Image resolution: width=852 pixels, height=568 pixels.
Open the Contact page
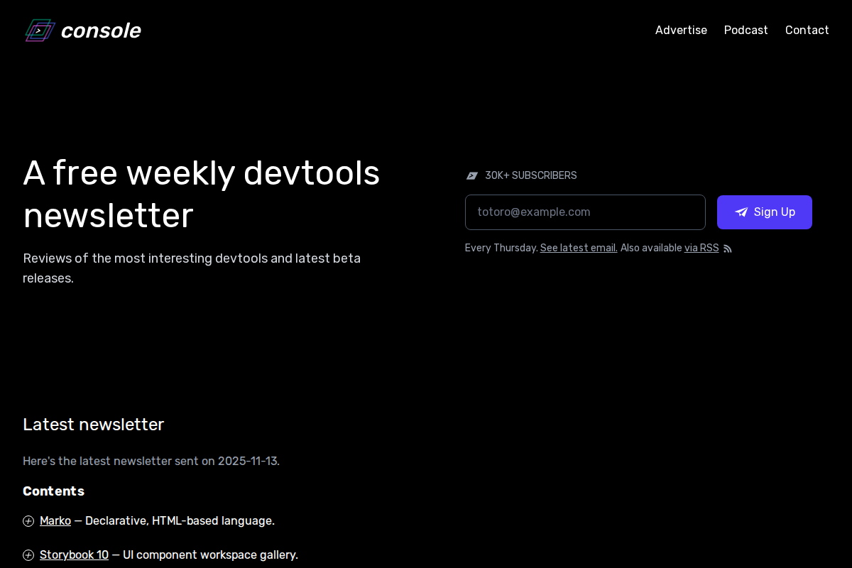[807, 30]
